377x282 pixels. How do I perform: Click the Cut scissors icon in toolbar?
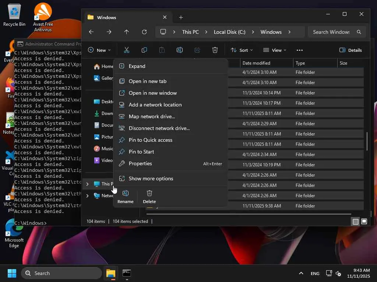(127, 50)
